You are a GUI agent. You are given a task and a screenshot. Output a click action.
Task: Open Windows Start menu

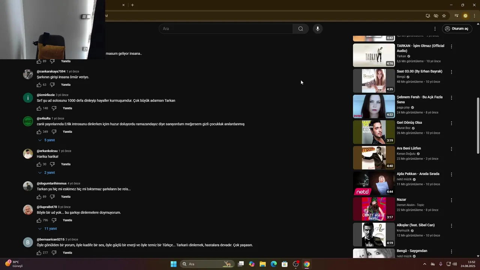pyautogui.click(x=174, y=264)
